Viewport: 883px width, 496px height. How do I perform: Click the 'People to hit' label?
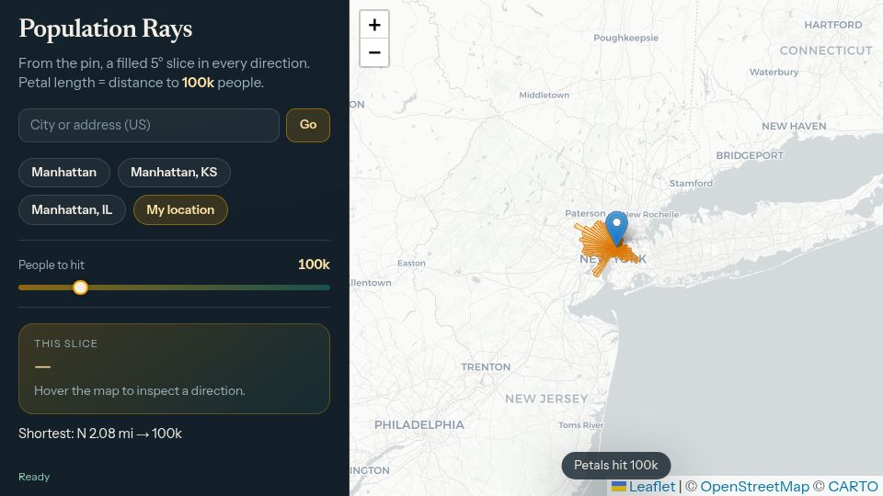(52, 265)
